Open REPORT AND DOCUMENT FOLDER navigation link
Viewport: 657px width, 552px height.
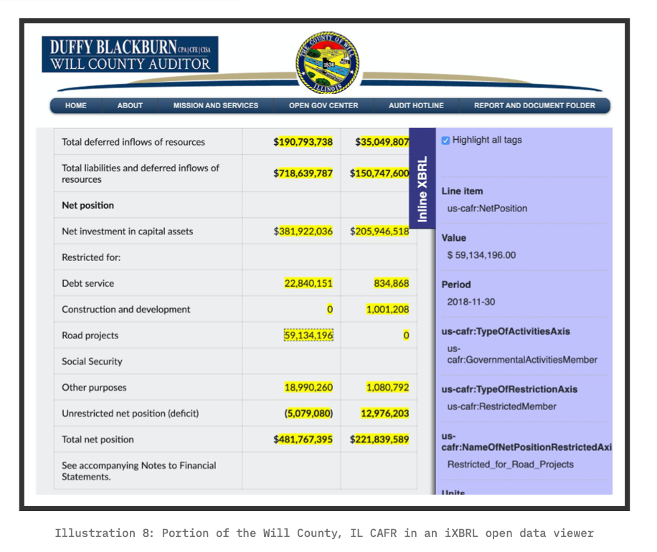click(535, 105)
